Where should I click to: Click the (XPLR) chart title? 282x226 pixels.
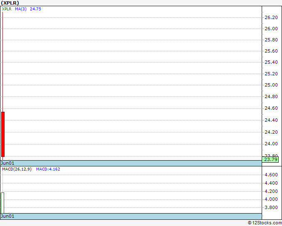click(10, 3)
